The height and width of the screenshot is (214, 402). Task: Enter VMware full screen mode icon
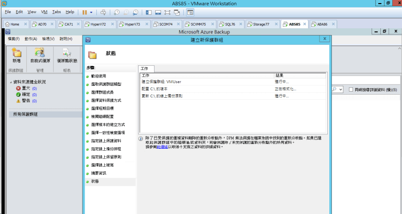[x=167, y=12]
